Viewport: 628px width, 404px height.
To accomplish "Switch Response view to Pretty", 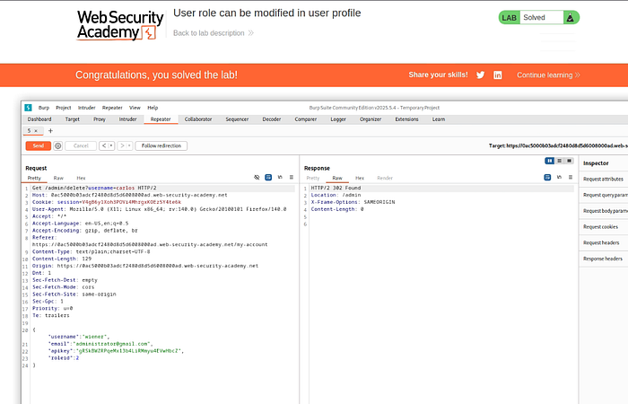I will point(313,178).
